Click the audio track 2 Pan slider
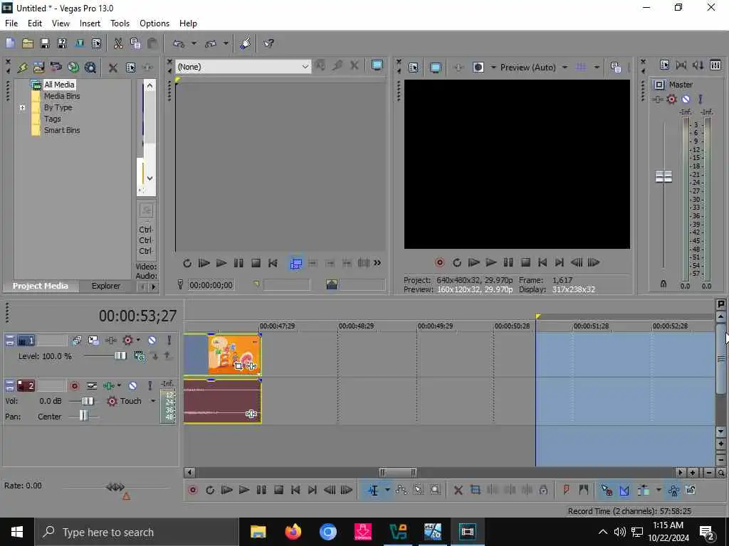 click(83, 417)
